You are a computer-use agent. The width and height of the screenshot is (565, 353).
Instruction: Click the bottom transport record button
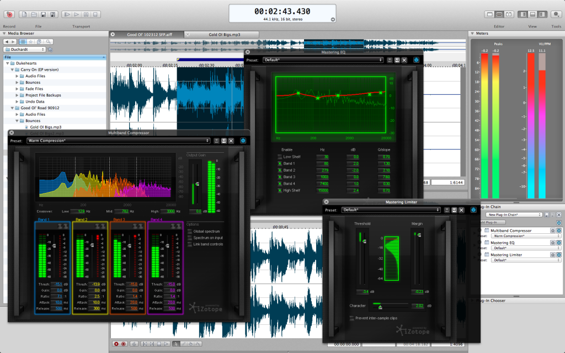[x=116, y=344]
